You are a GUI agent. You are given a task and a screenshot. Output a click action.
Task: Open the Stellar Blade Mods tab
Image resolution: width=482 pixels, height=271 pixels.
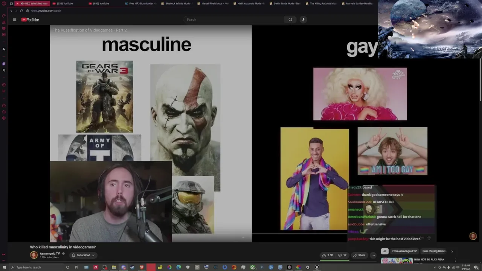(x=285, y=3)
